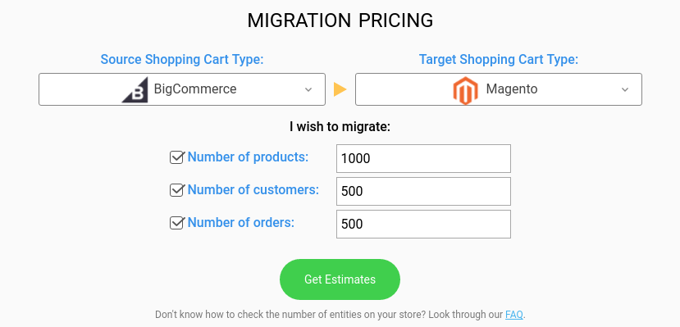Viewport: 680px width, 327px height.
Task: Expand the Source cart dropdown chevron
Action: (x=308, y=89)
